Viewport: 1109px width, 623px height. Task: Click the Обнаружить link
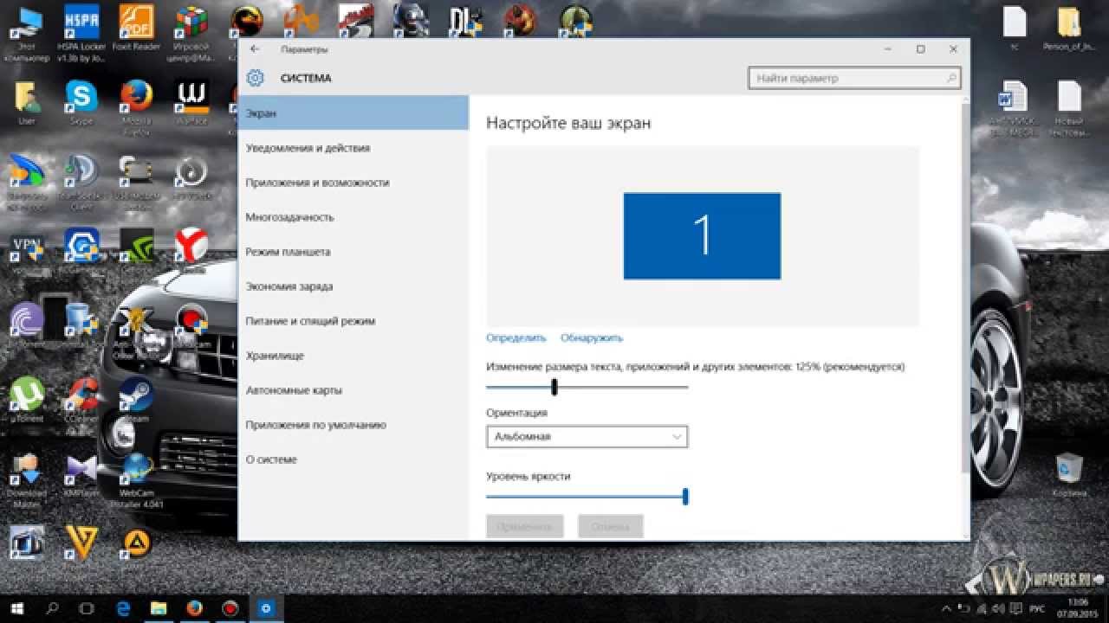click(x=592, y=338)
